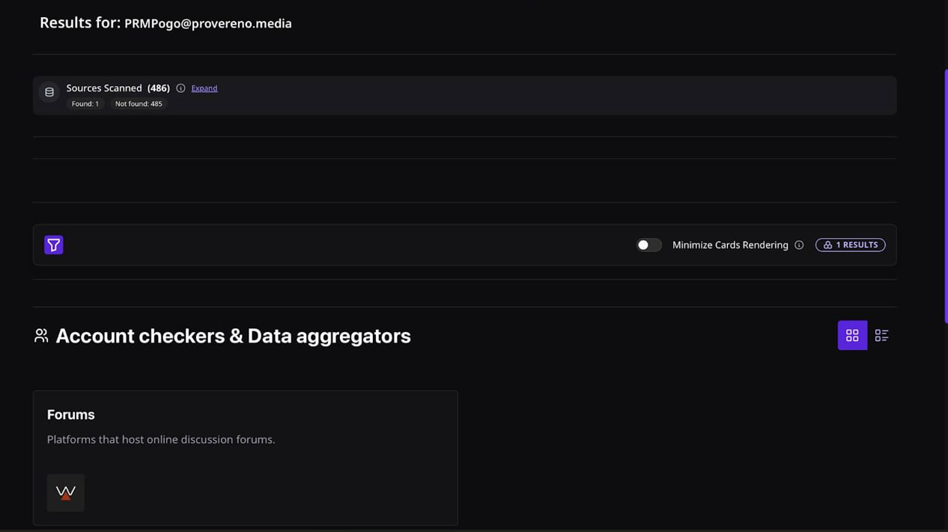Screen dimensions: 948x532
Task: Click the Minimize Cards Rendering label
Action: pyautogui.click(x=730, y=245)
